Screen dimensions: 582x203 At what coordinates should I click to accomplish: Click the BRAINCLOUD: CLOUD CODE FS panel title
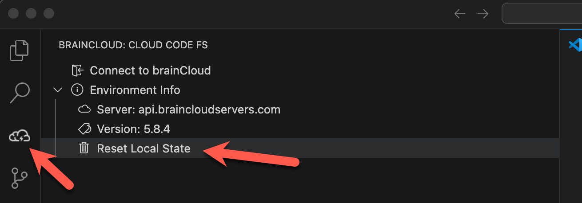click(x=133, y=45)
